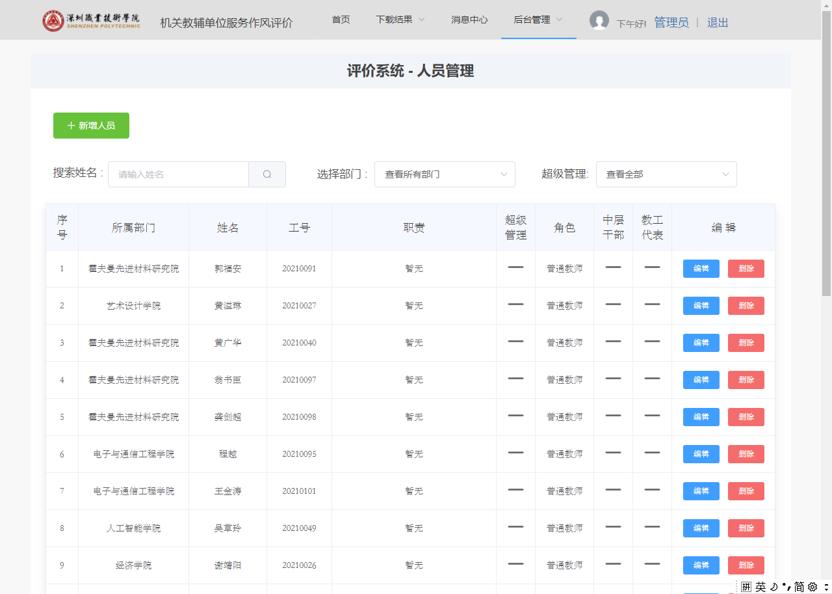Go to 首页 home page
Viewport: 832px width, 594px height.
pyautogui.click(x=341, y=20)
